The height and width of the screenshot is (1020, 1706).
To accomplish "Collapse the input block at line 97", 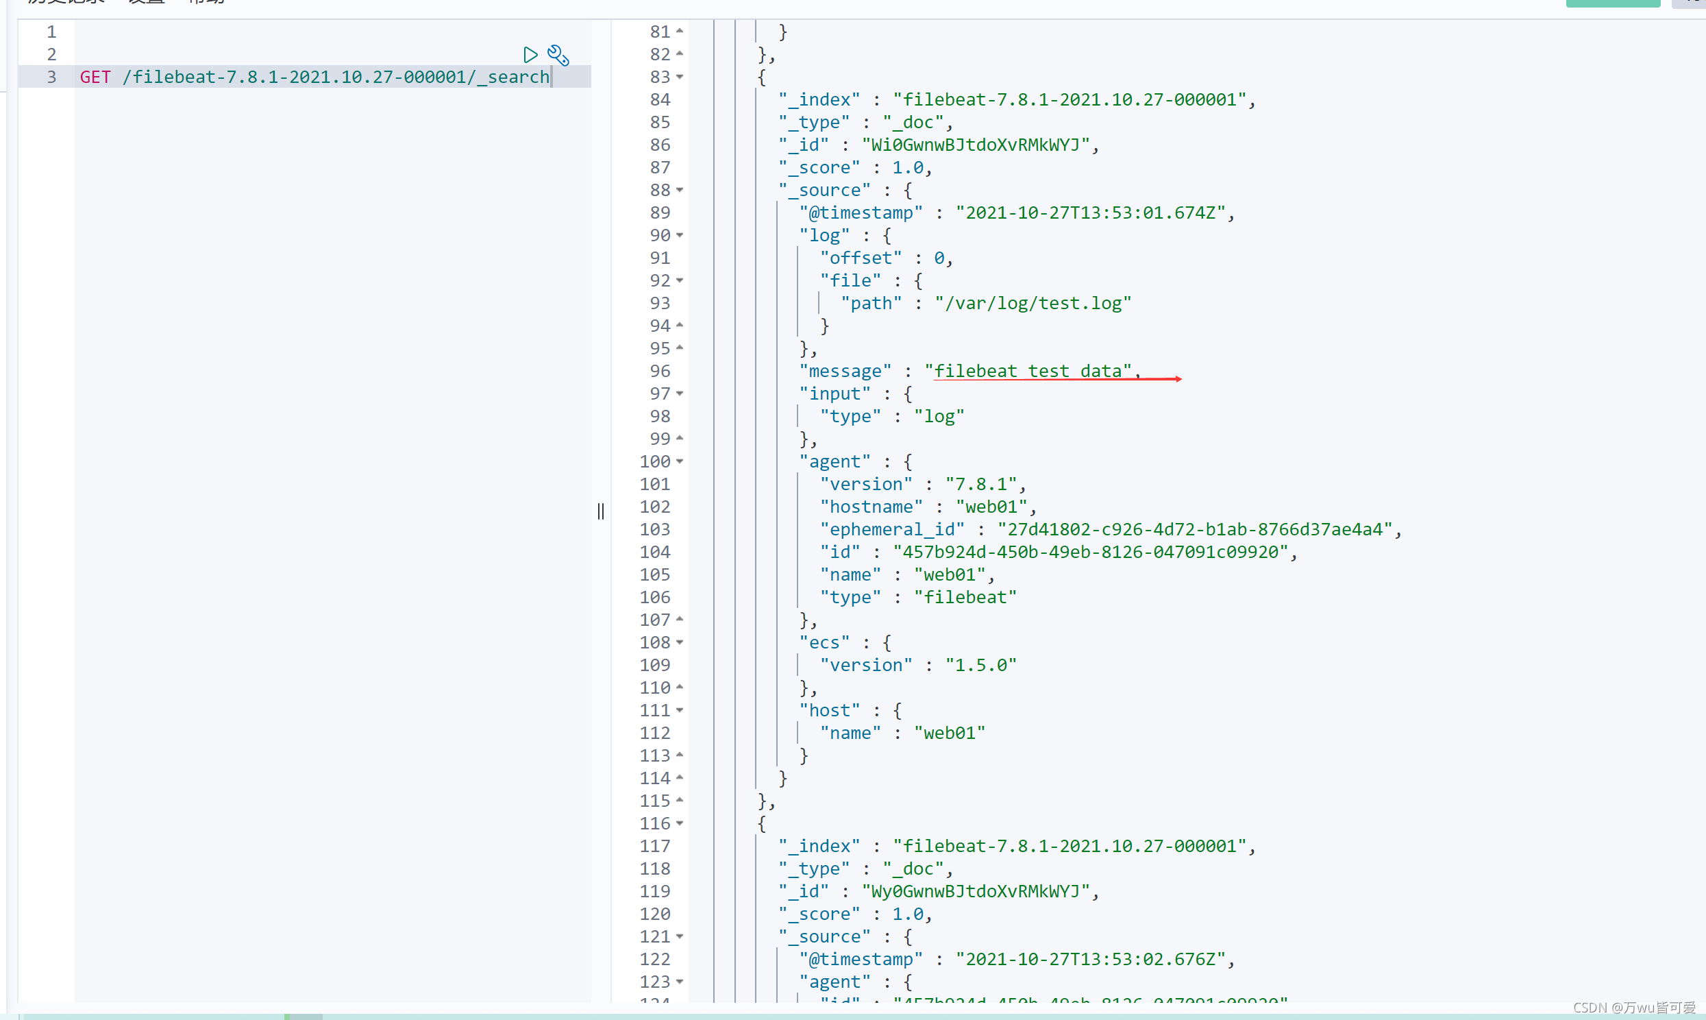I will 680,394.
